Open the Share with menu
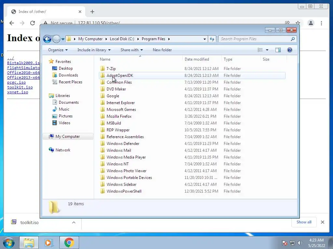This screenshot has width=333, height=249. coord(131,50)
